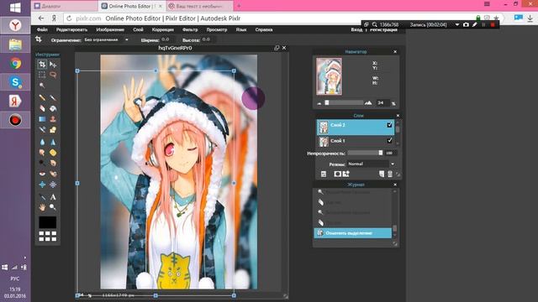Toggle visibility checkbox of Слой 1
The width and height of the screenshot is (538, 302).
(389, 140)
